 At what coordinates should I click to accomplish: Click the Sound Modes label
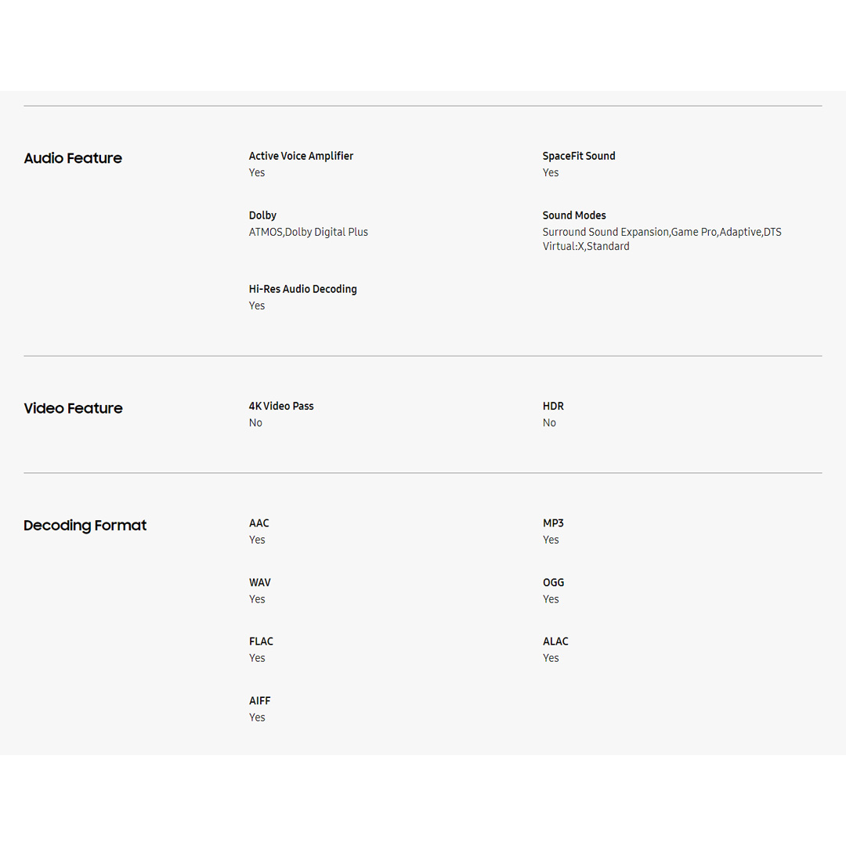point(574,215)
